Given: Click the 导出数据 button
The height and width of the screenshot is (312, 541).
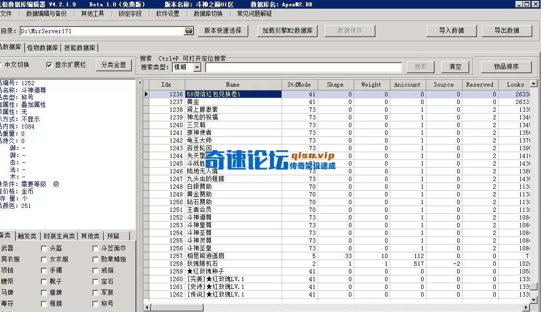Looking at the screenshot, I should point(506,31).
